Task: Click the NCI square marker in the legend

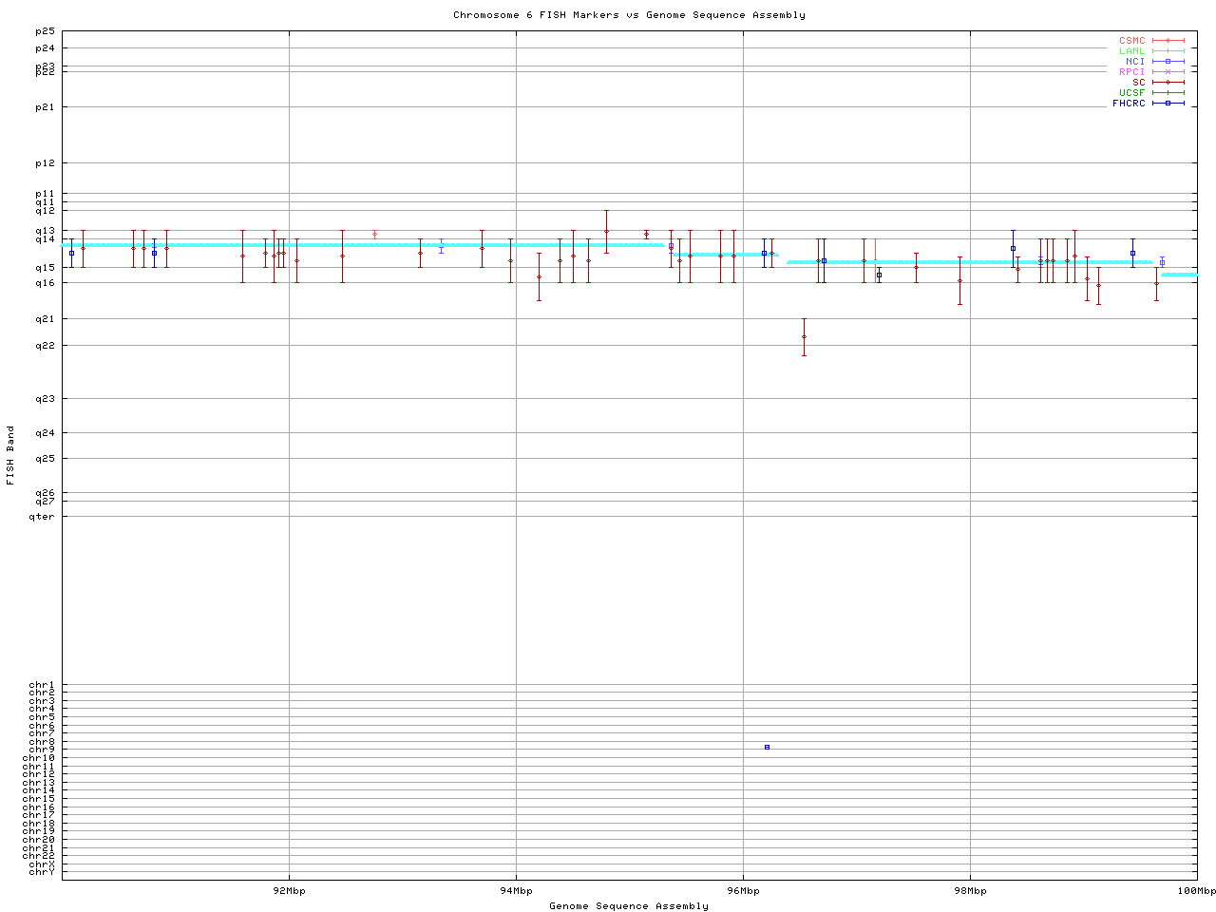Action: [1168, 61]
